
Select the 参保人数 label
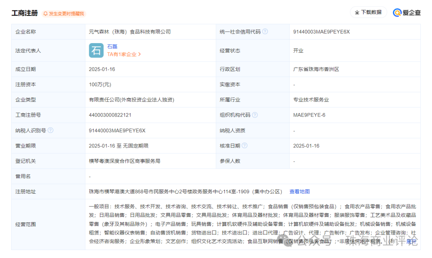(x=230, y=161)
